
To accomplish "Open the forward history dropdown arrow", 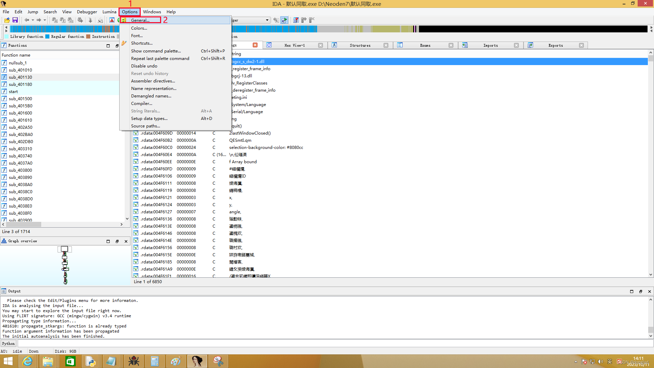I will (x=45, y=20).
